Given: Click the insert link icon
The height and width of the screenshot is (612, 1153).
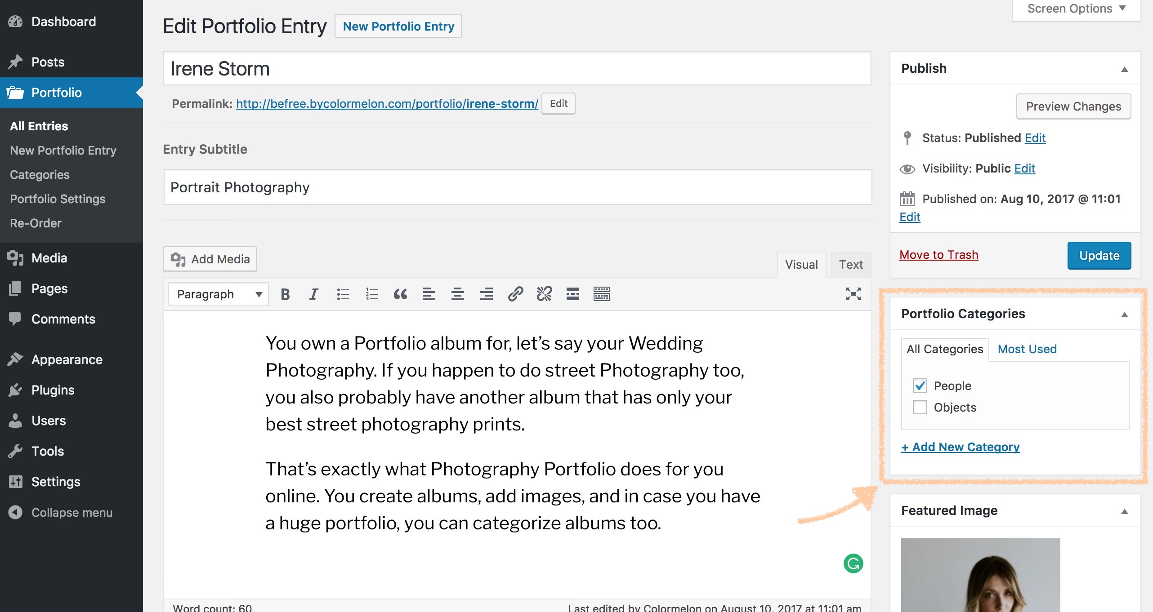Looking at the screenshot, I should (x=515, y=294).
